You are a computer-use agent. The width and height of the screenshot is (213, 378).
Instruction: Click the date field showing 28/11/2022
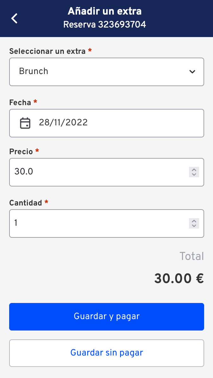tap(106, 123)
